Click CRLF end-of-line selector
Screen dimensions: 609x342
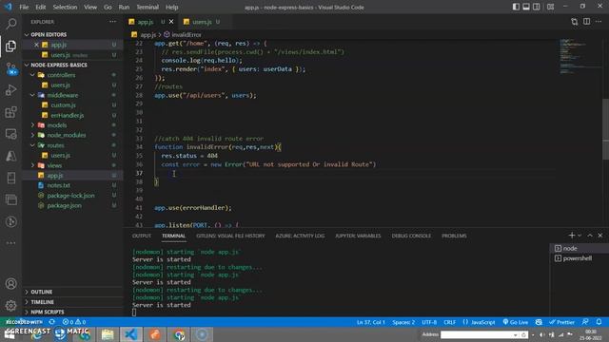click(x=450, y=322)
